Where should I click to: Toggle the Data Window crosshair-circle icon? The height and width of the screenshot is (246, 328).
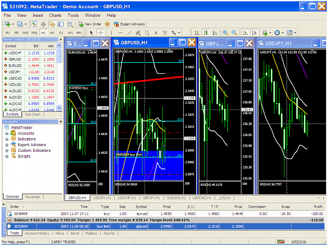44,24
